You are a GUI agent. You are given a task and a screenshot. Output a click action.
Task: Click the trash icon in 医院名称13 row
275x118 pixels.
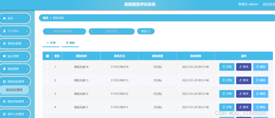click(x=257, y=80)
